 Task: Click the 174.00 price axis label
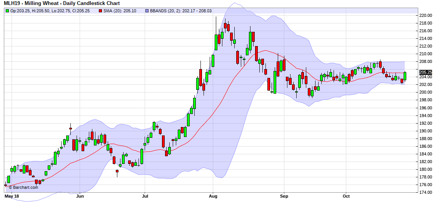point(426,192)
